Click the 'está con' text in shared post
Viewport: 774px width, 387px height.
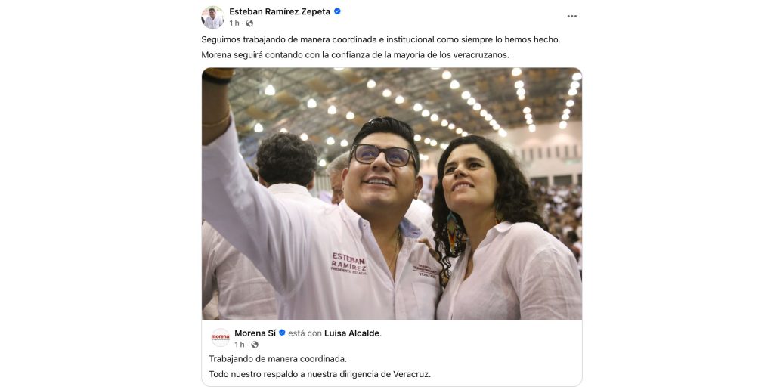[305, 333]
